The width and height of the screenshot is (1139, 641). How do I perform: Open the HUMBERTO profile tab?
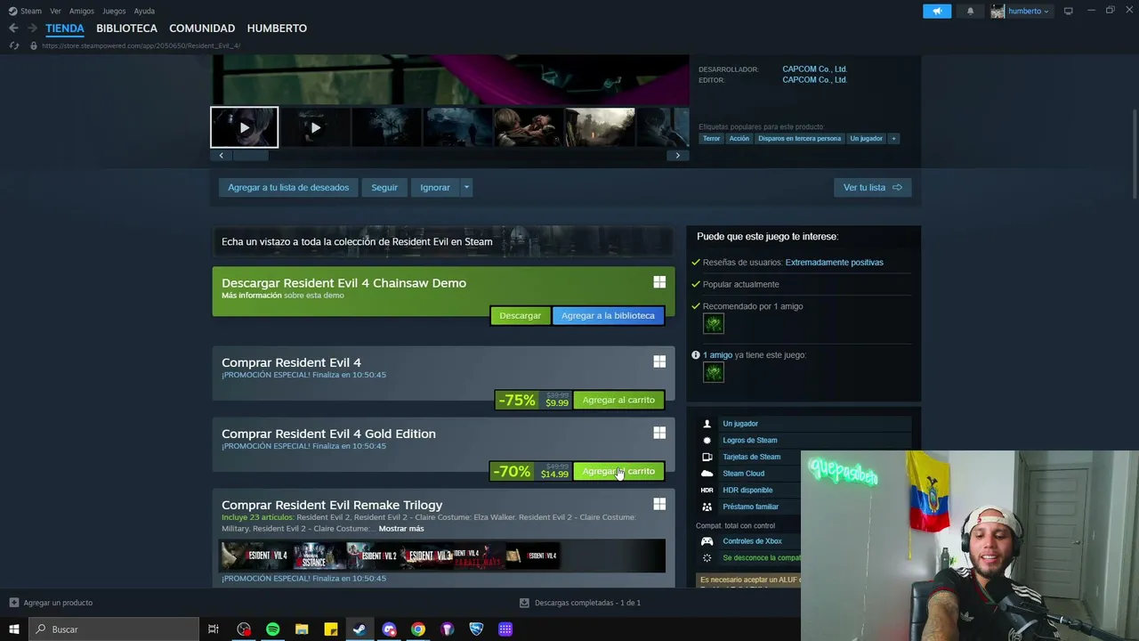[x=277, y=28]
